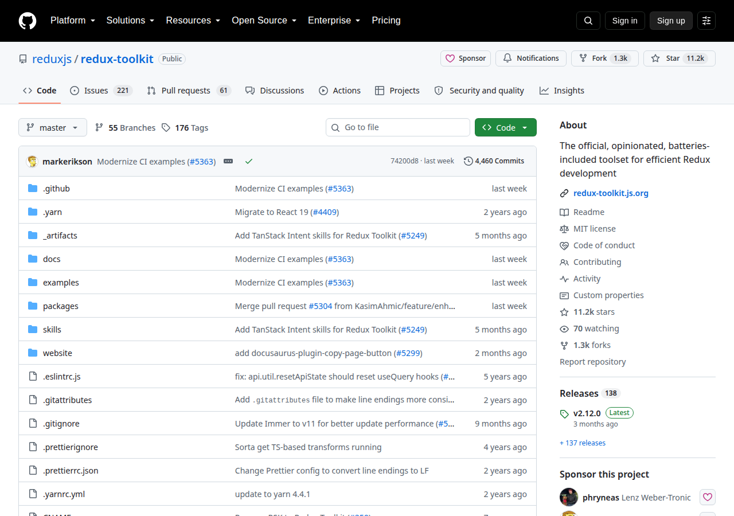Image resolution: width=734 pixels, height=516 pixels.
Task: Star the redux-toolkit repository
Action: (x=680, y=58)
